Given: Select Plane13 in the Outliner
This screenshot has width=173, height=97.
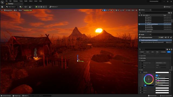Looking at the screenshot, I should (149, 17).
